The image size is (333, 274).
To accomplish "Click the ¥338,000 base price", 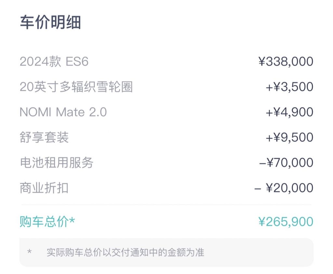I will (x=286, y=61).
